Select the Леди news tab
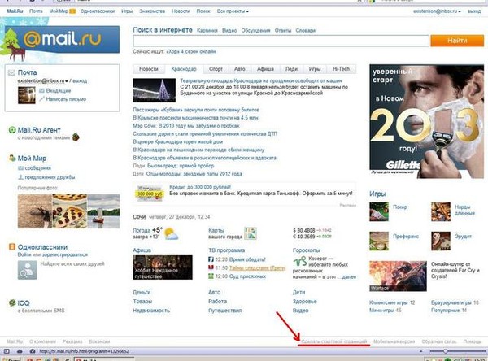Viewport: 488px width, 361px height. 291,69
